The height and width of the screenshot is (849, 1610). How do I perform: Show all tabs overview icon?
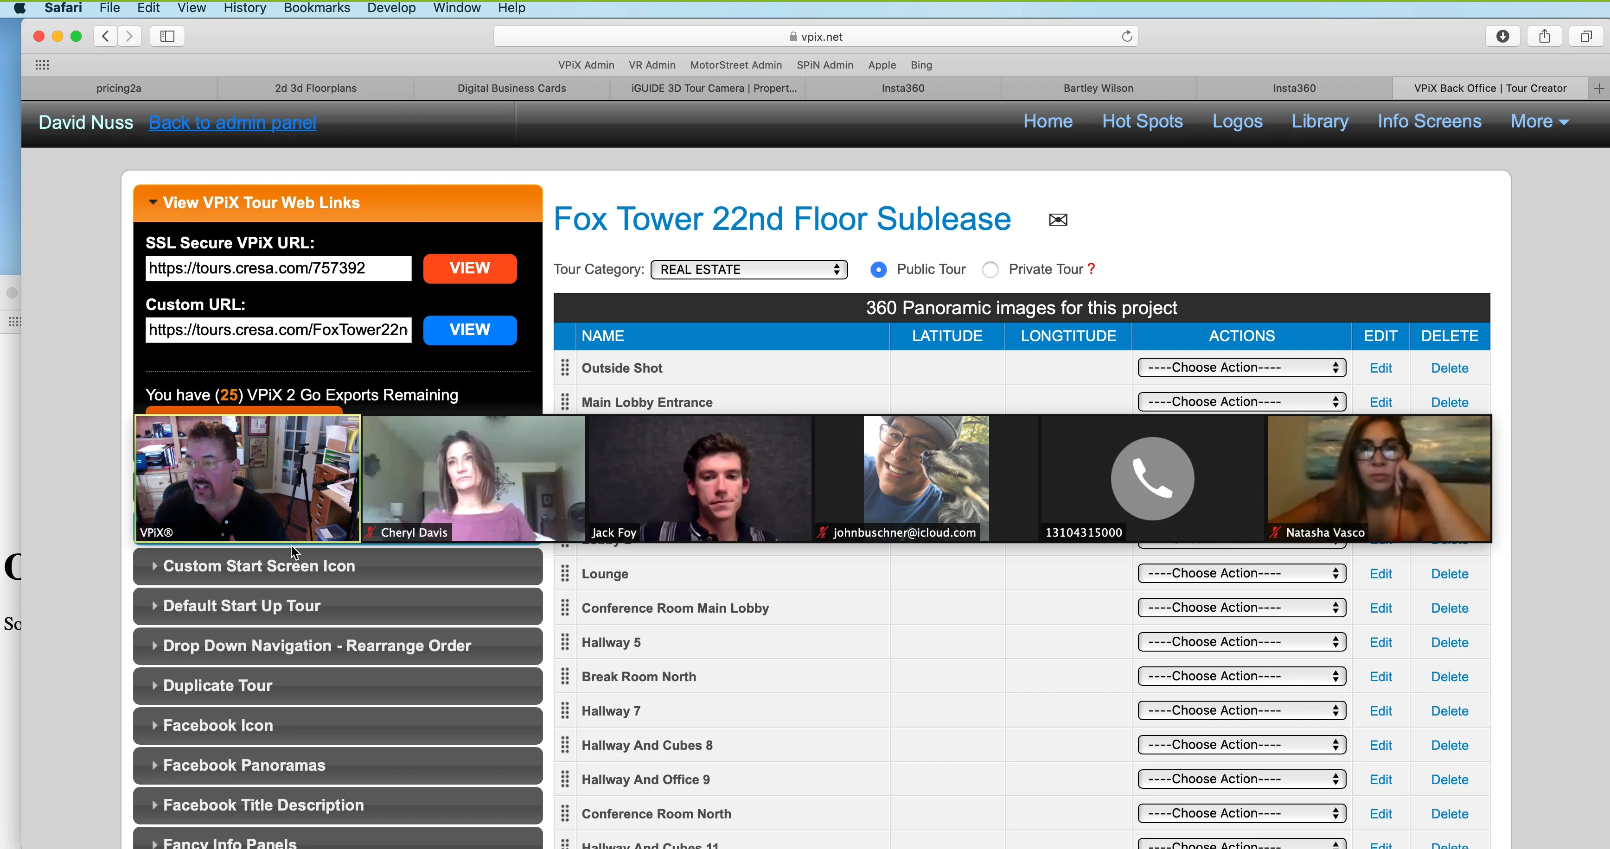pos(1585,36)
